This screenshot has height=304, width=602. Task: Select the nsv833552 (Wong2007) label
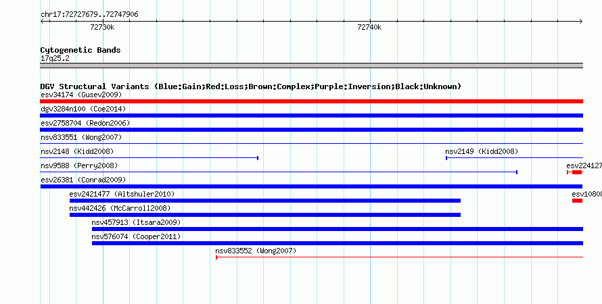pyautogui.click(x=256, y=251)
